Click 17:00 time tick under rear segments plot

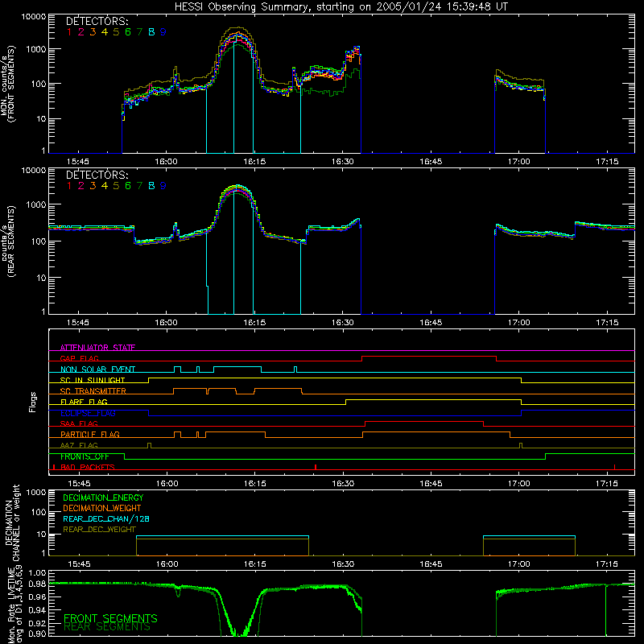pos(518,323)
